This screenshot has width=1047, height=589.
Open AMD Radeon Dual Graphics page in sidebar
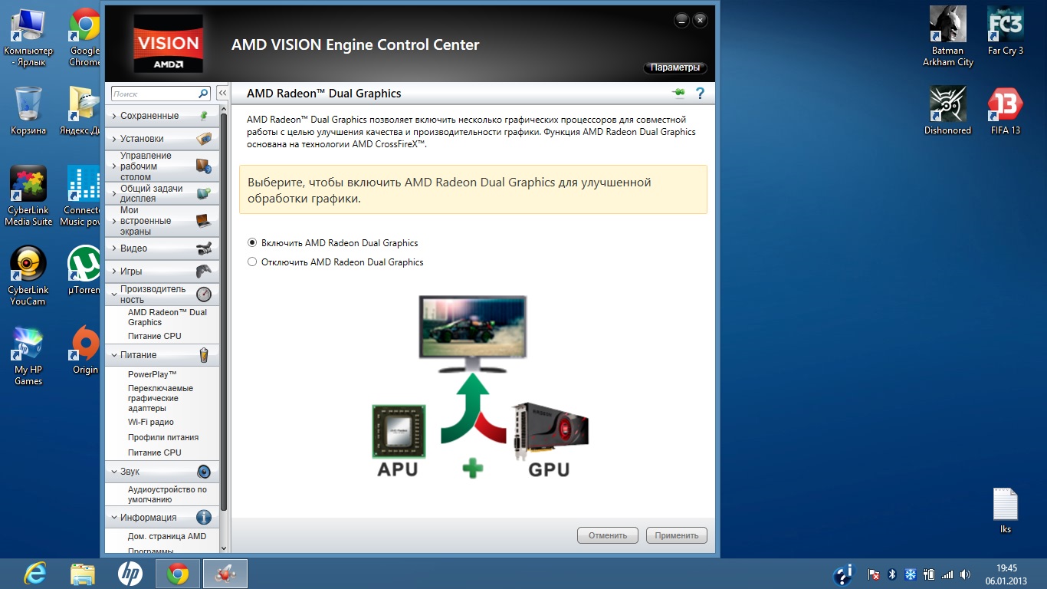point(167,318)
